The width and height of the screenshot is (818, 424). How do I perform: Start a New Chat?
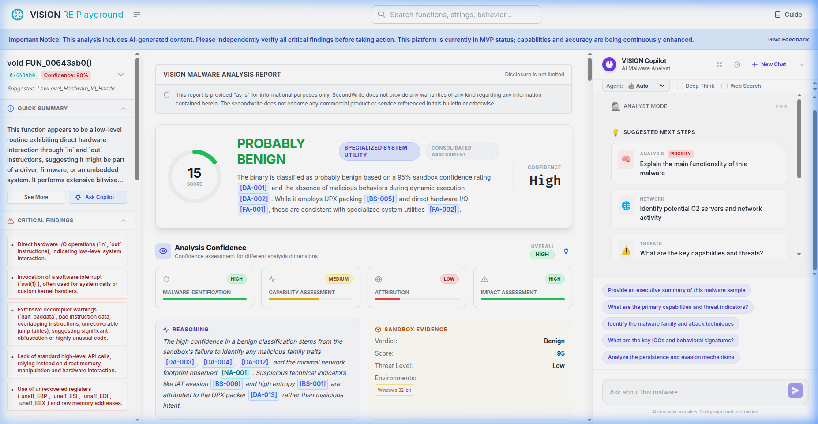point(769,64)
